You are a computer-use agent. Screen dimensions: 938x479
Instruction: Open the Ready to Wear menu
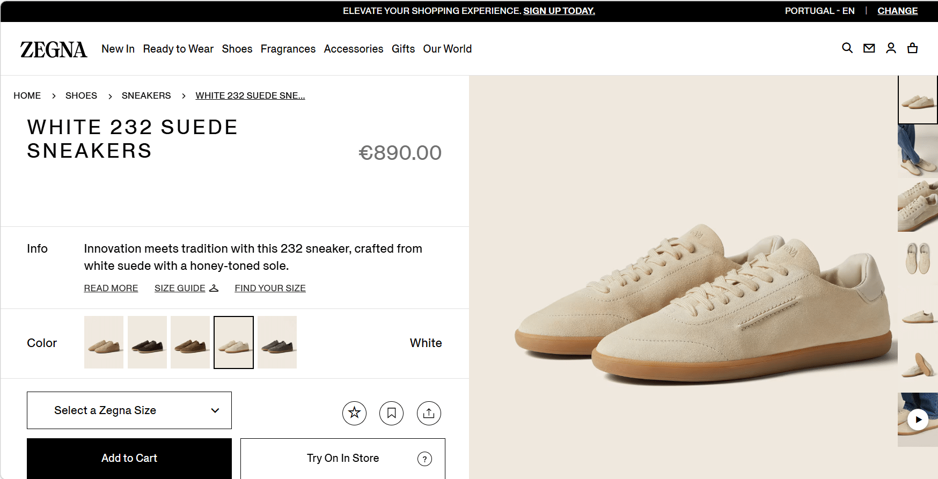[178, 49]
